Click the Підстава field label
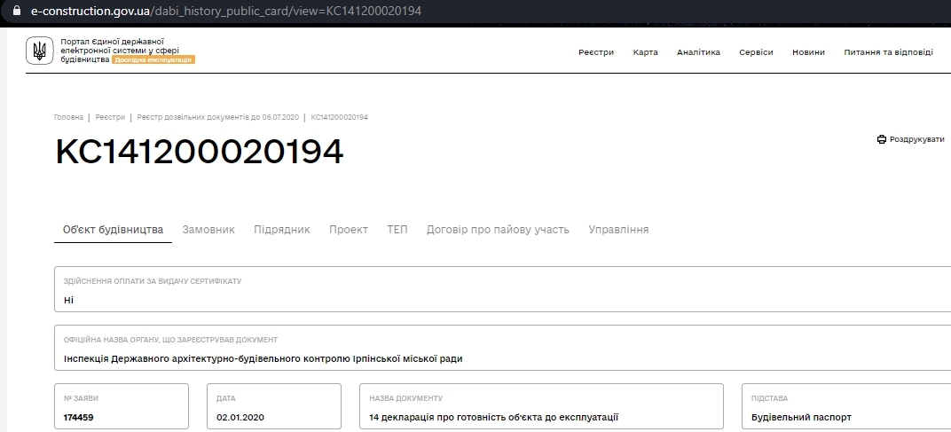Viewport: 951px width, 432px height. [770, 398]
